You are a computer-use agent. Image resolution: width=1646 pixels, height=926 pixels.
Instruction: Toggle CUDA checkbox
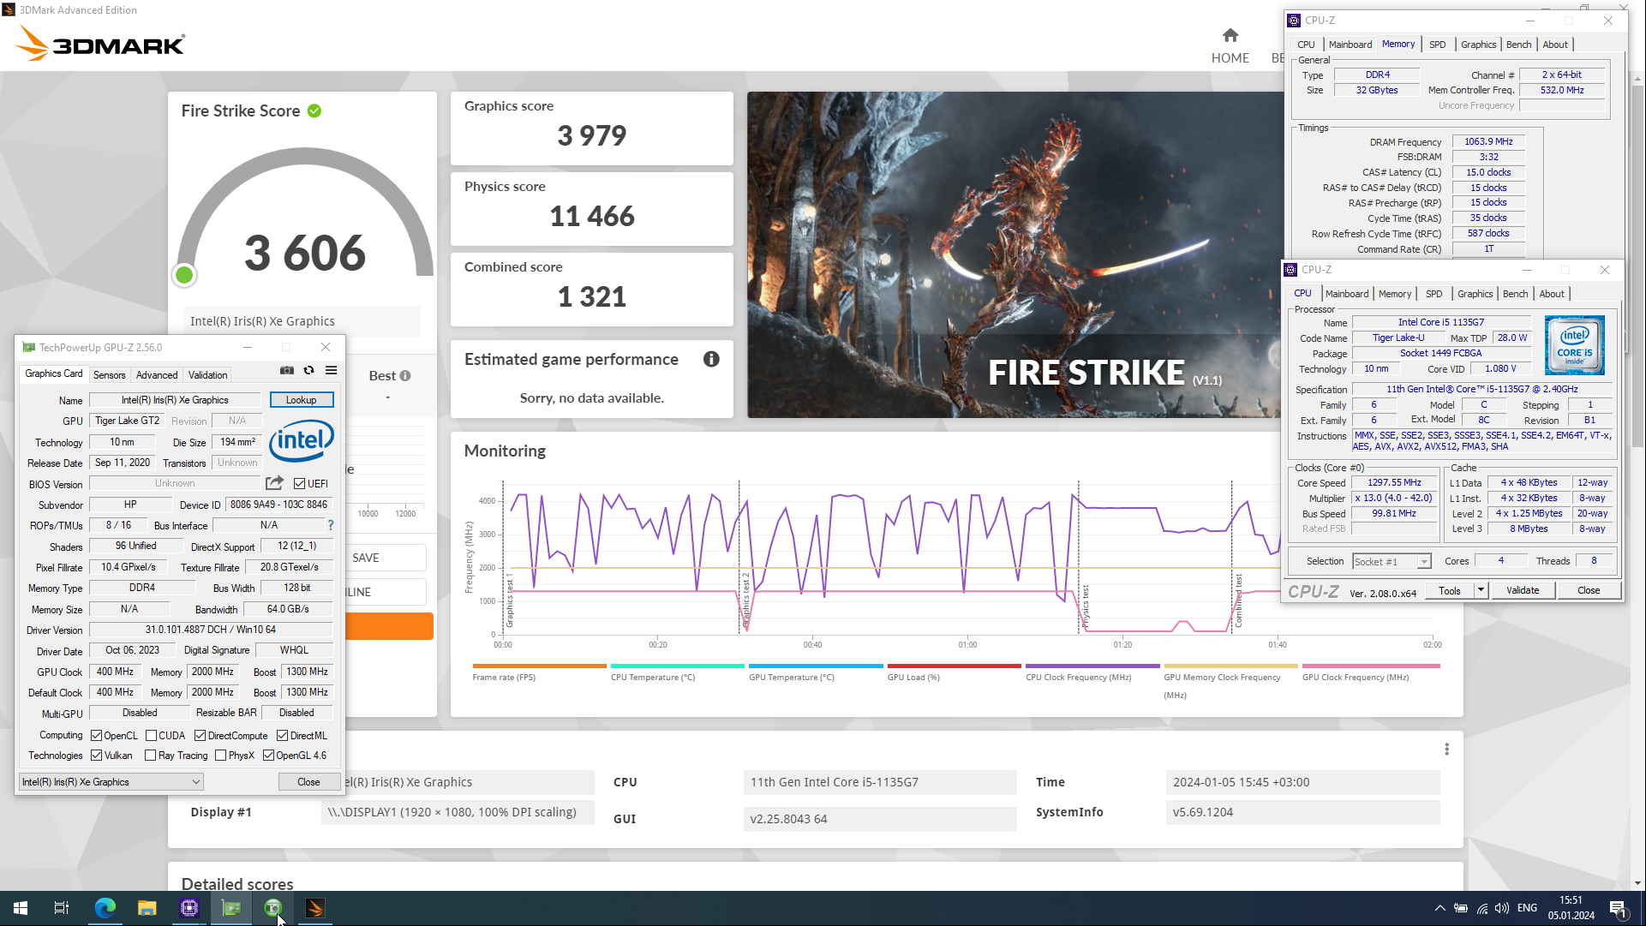[x=151, y=736]
